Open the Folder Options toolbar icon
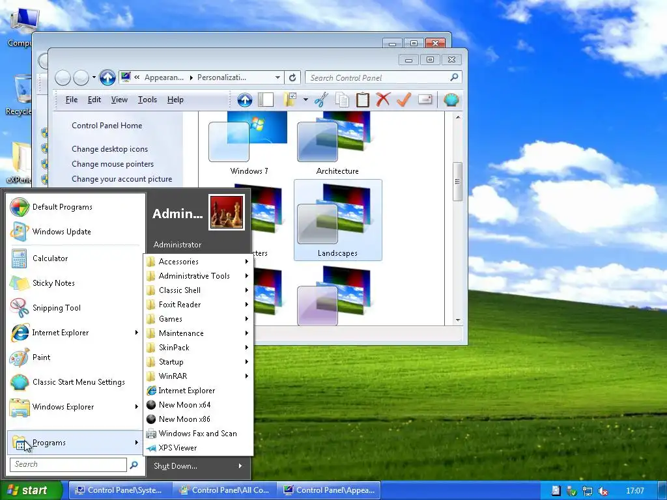The height and width of the screenshot is (500, 667). click(291, 100)
